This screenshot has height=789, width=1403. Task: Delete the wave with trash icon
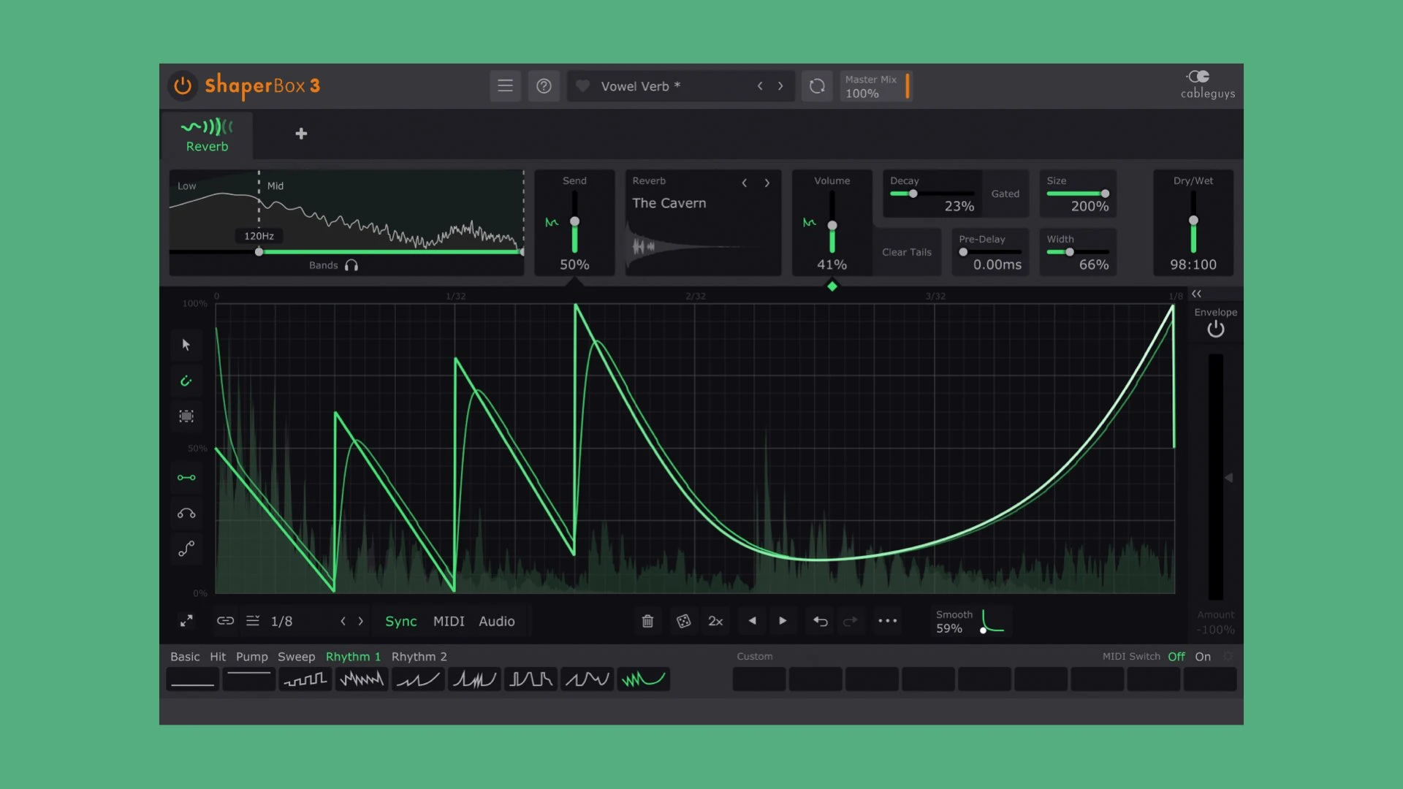(647, 621)
